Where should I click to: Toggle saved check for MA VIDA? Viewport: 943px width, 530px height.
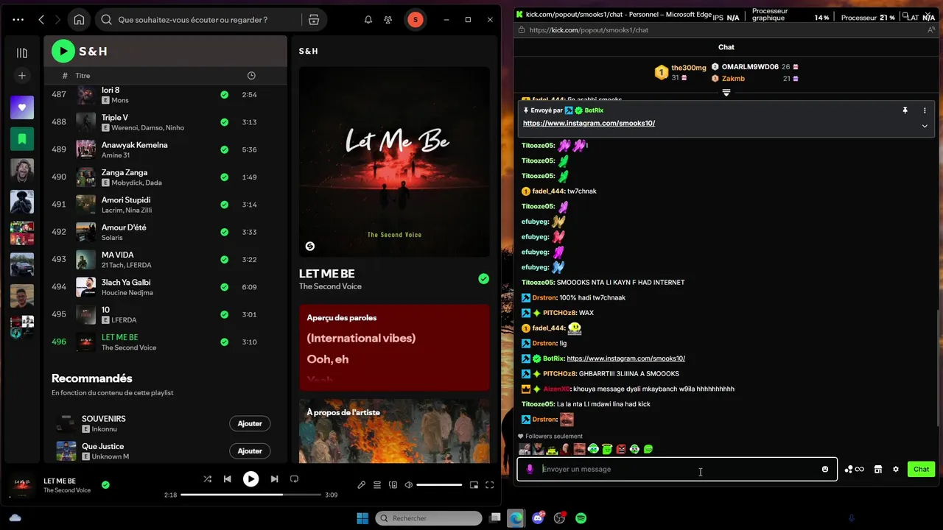click(x=224, y=260)
